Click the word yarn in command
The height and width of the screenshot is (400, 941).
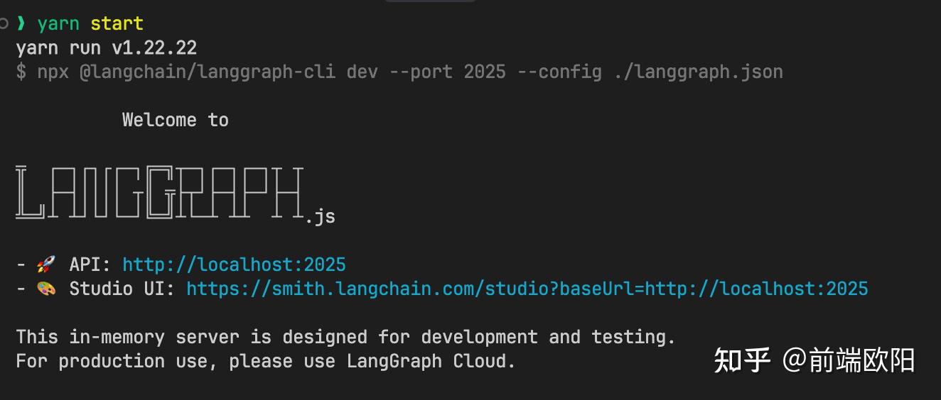[x=58, y=23]
